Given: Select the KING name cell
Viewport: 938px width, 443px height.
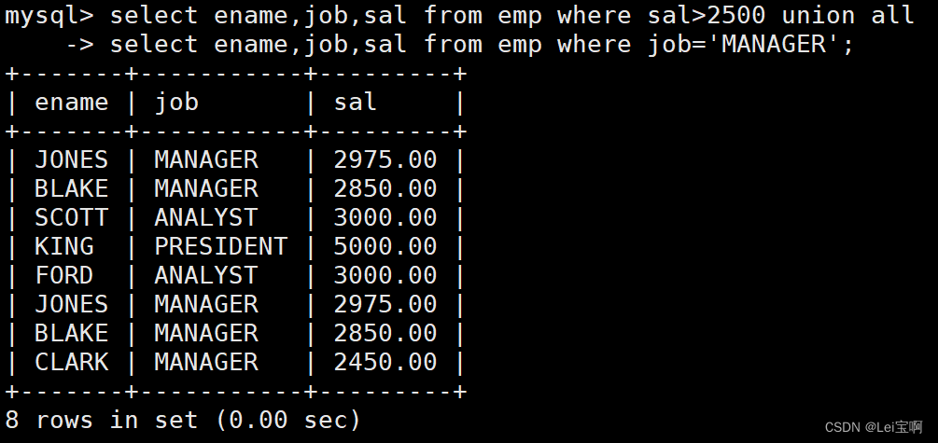Looking at the screenshot, I should point(64,246).
